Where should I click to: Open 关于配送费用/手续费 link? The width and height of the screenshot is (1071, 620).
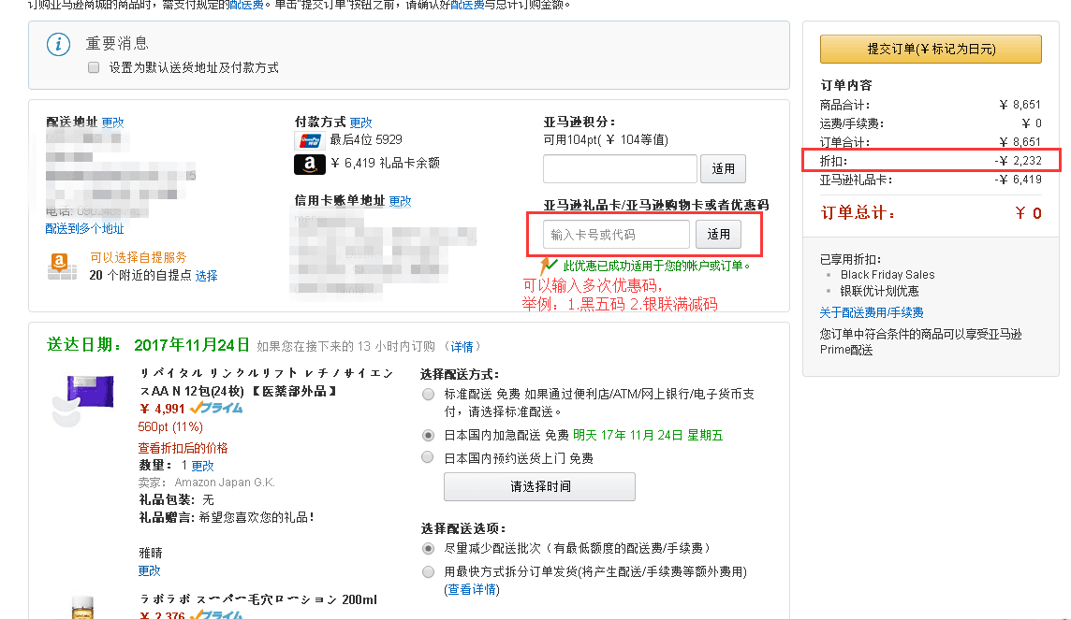pyautogui.click(x=872, y=312)
